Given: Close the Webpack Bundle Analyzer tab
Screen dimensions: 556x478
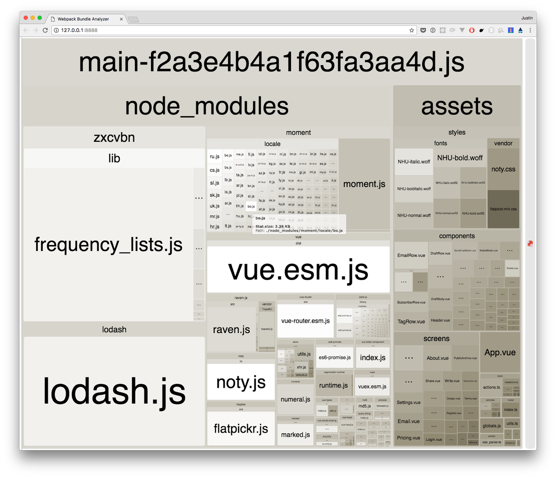Looking at the screenshot, I should [x=121, y=19].
